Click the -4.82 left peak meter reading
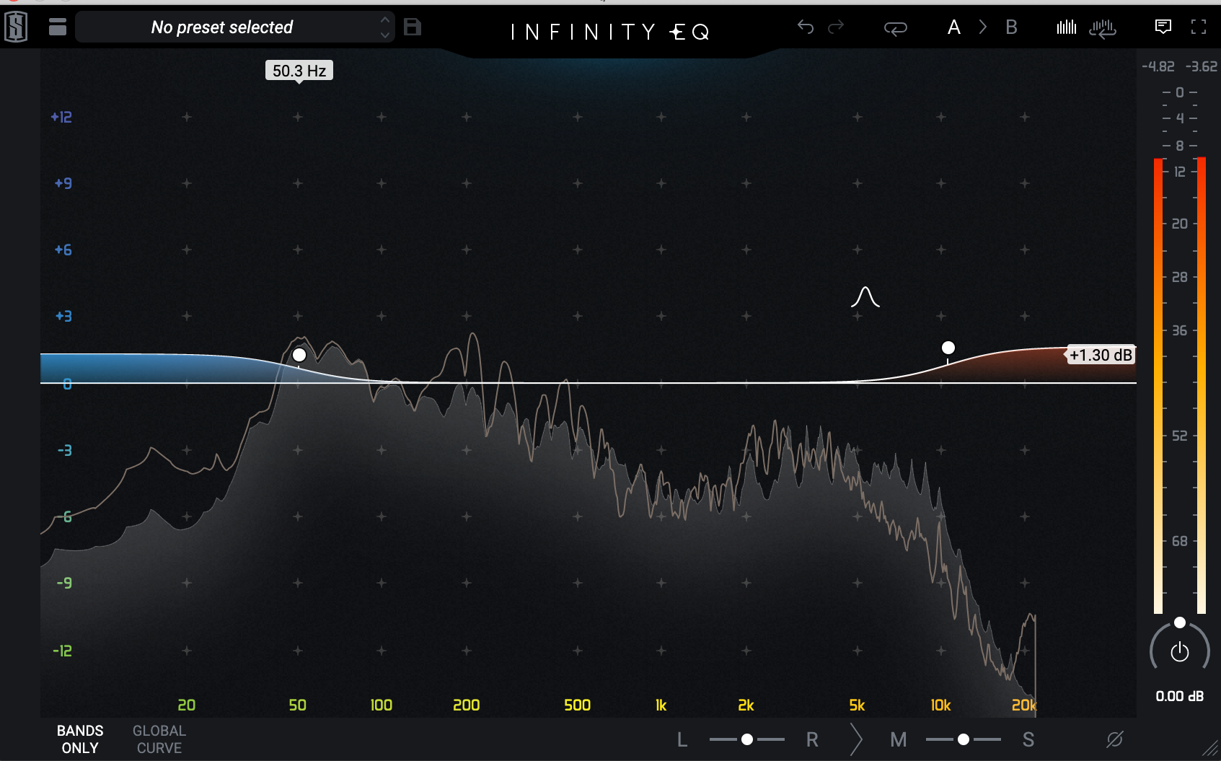The image size is (1221, 761). 1158,66
